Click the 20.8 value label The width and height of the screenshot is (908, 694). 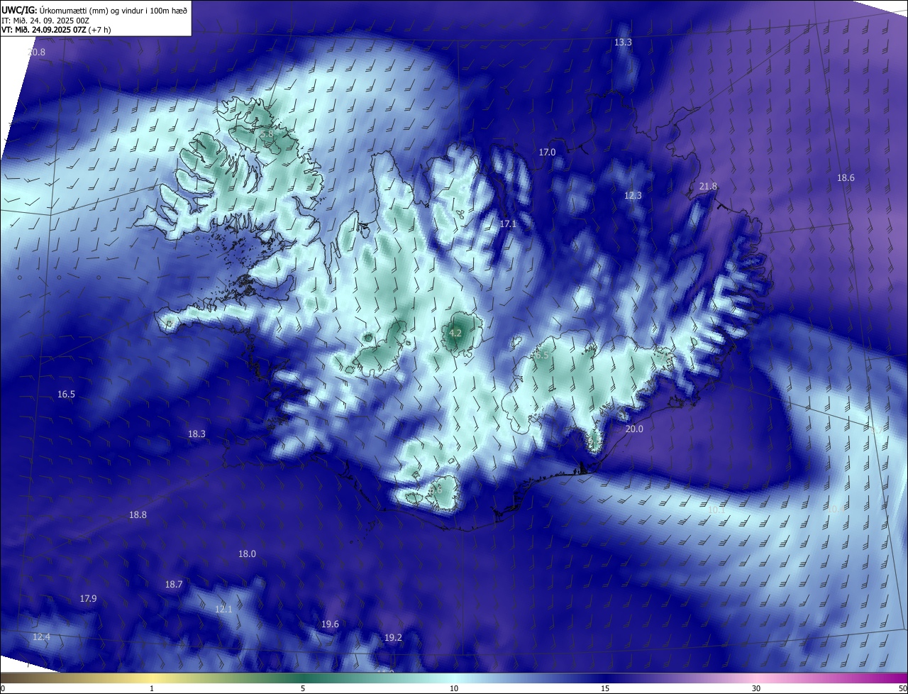(36, 53)
